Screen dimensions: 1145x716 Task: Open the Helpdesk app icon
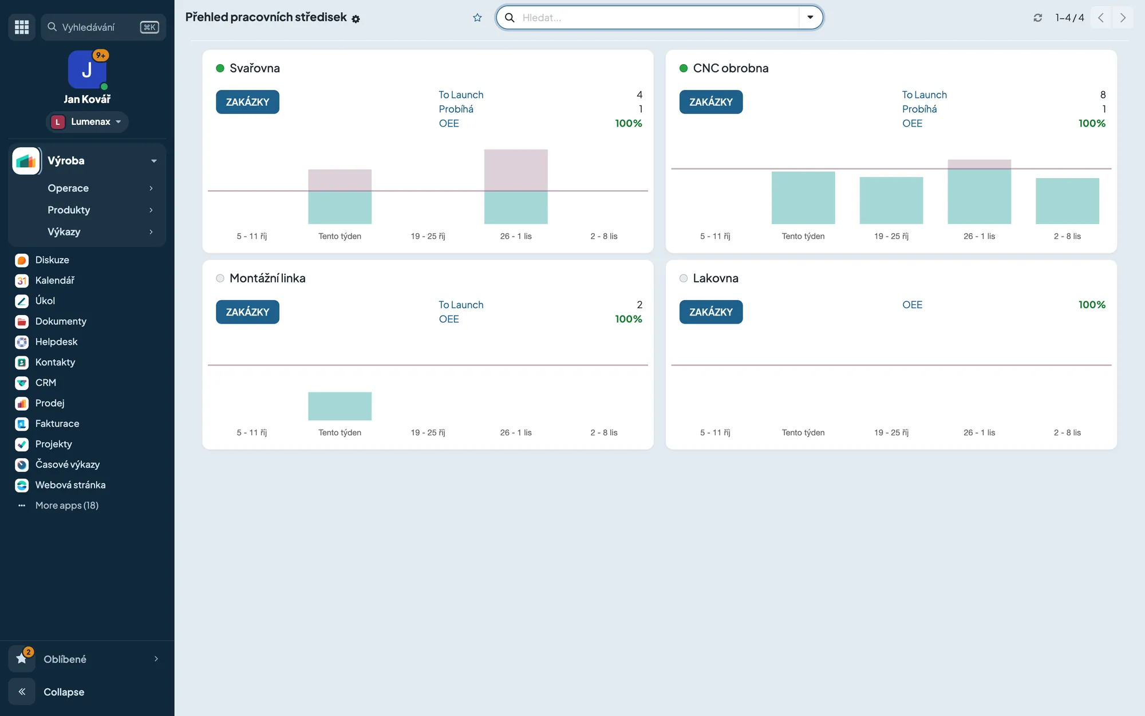[x=22, y=342]
